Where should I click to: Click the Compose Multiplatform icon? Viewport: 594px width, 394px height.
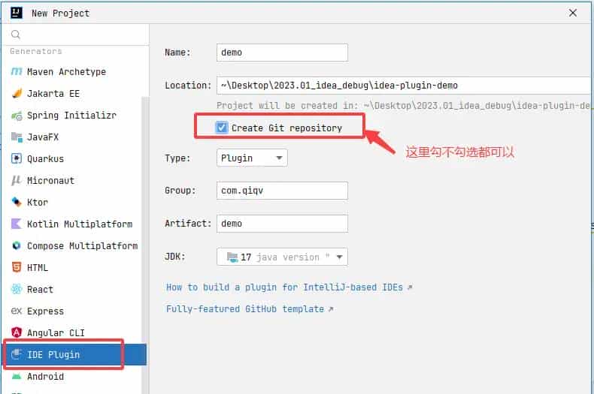tap(17, 245)
